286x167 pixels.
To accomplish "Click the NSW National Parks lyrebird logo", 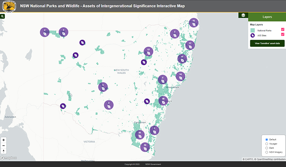I will [9, 6].
